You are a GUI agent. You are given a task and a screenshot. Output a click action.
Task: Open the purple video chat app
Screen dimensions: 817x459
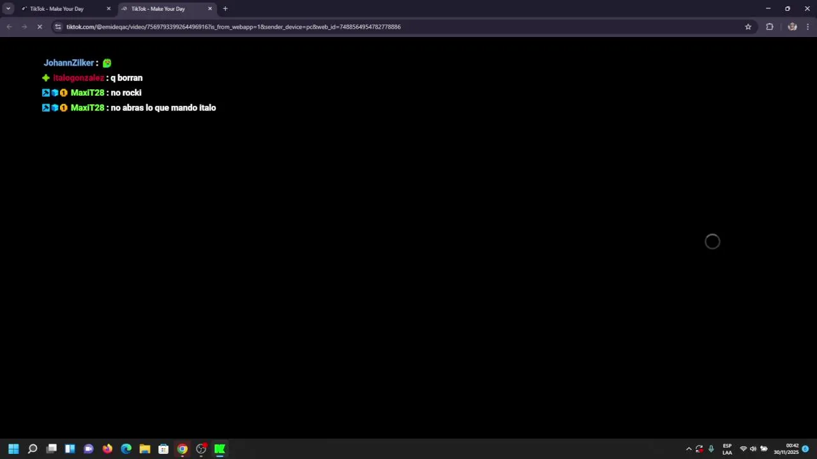tap(89, 449)
